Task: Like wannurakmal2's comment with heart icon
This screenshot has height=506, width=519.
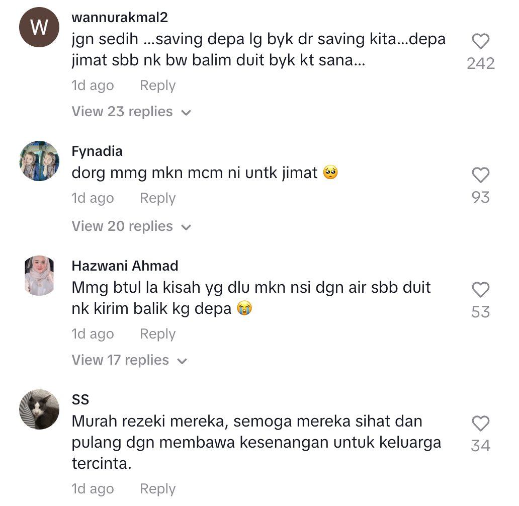Action: click(x=480, y=41)
